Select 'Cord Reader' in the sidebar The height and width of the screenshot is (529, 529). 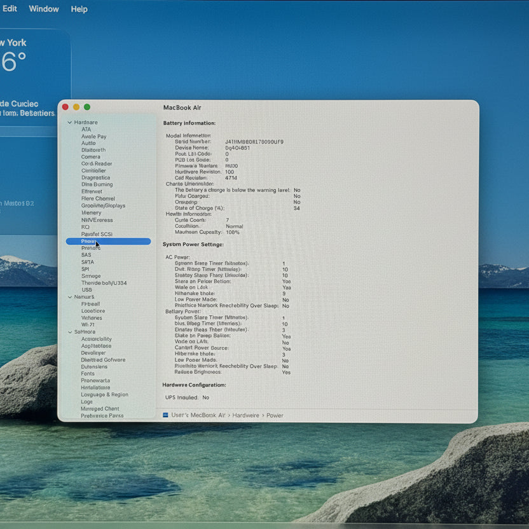pyautogui.click(x=97, y=163)
